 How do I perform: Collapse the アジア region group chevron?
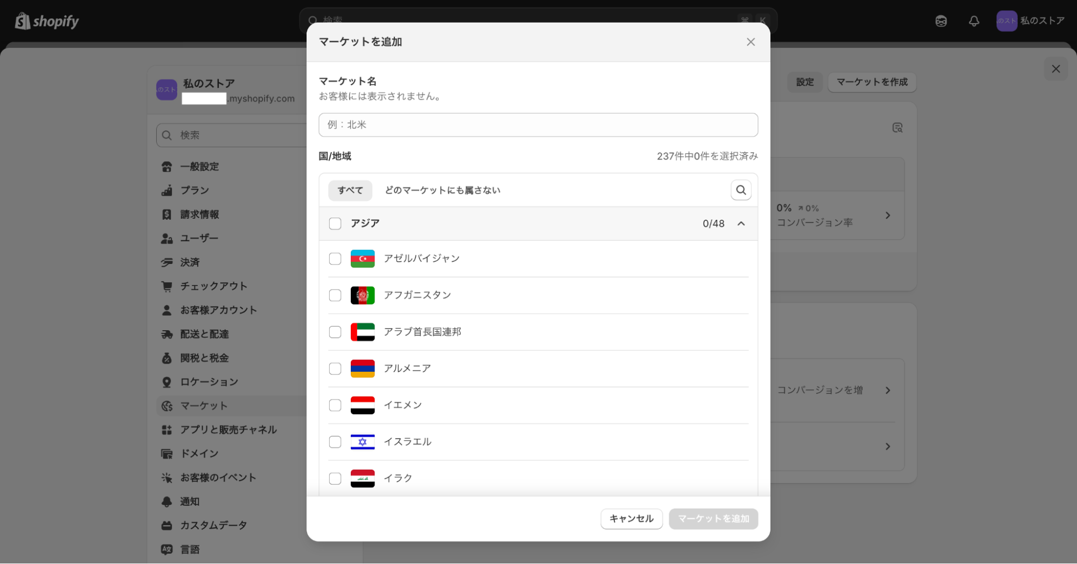741,224
